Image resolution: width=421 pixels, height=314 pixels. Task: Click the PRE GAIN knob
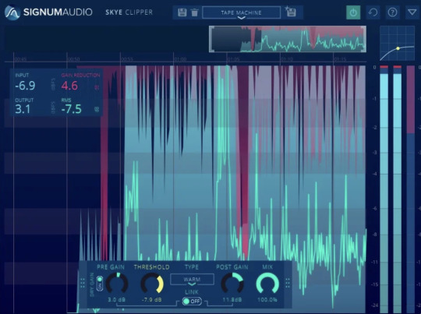pyautogui.click(x=117, y=283)
